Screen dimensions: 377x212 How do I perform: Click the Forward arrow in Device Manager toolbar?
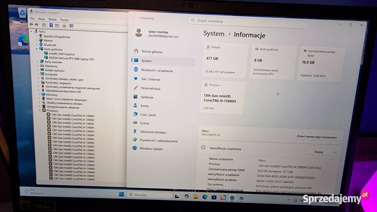pos(37,24)
